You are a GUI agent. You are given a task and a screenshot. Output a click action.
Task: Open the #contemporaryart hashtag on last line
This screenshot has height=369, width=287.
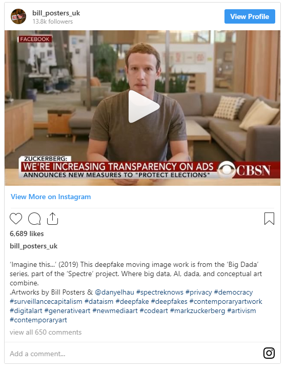(38, 320)
